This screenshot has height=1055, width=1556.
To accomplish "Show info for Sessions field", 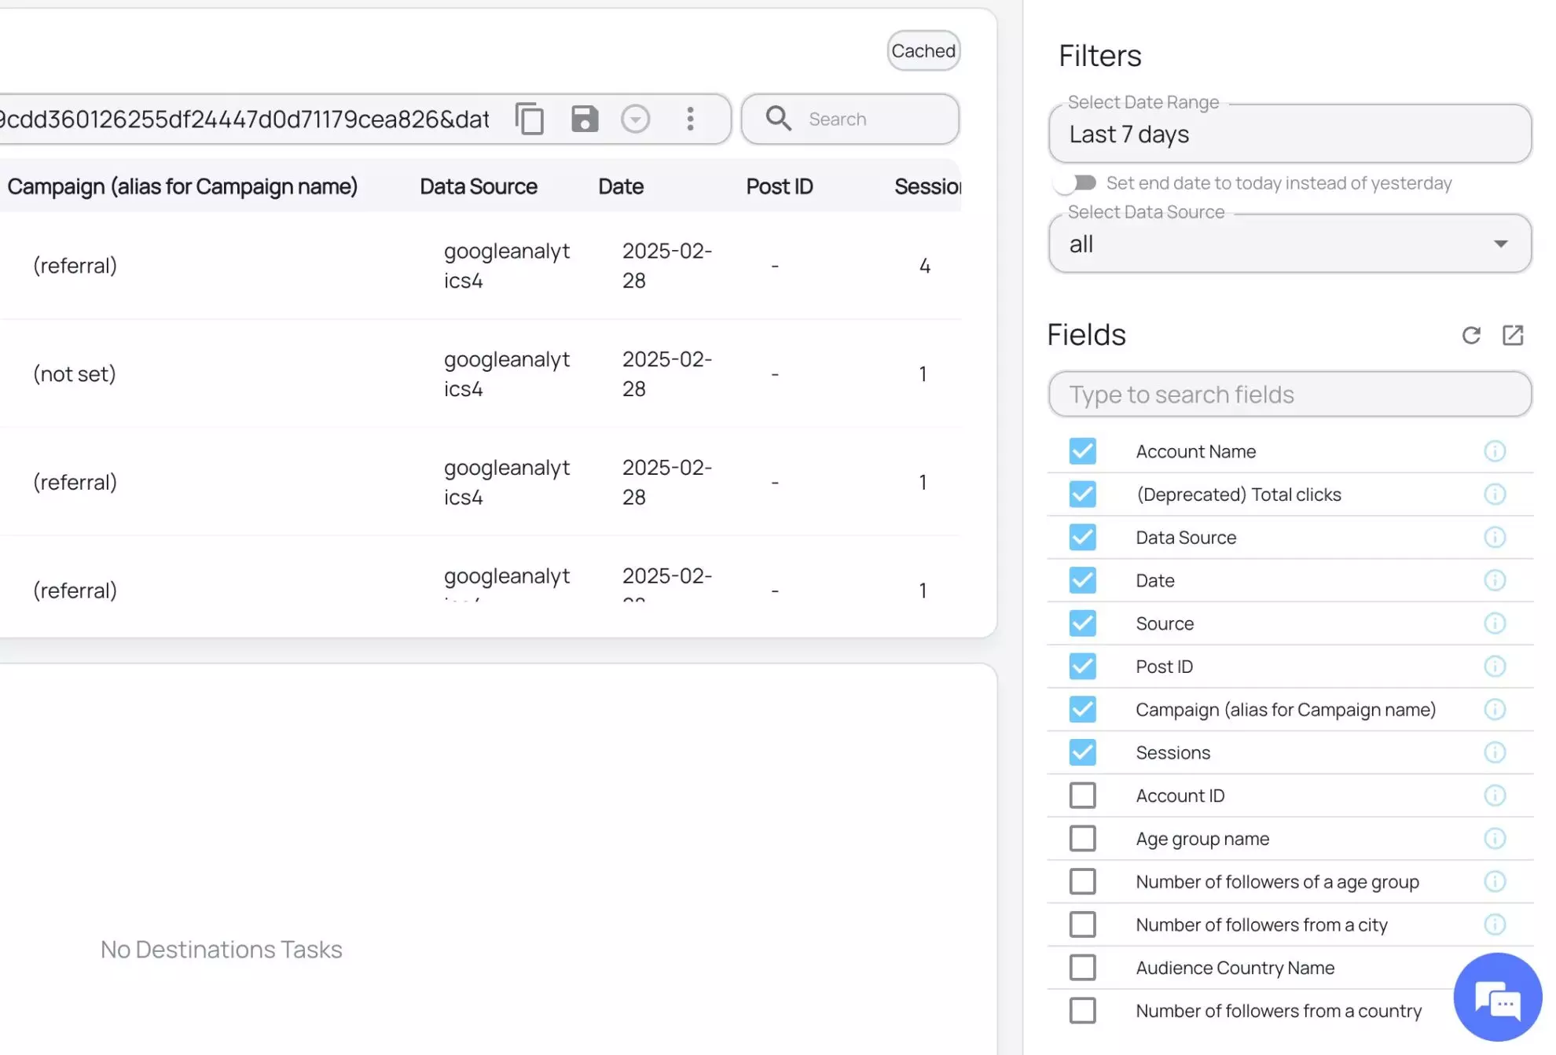I will click(1494, 752).
